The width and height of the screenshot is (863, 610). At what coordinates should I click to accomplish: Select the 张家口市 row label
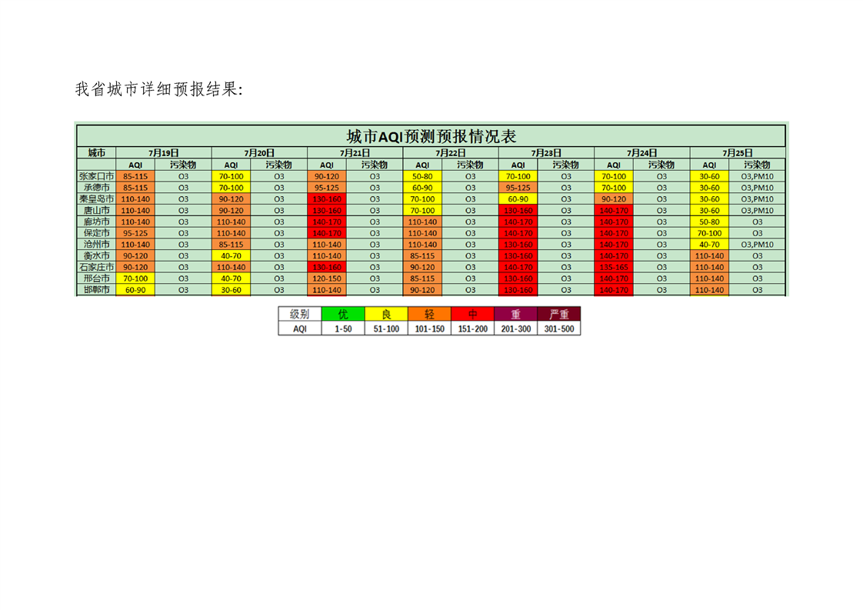tap(96, 176)
